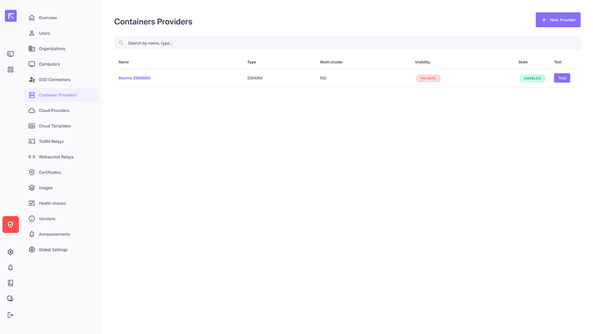Viewport: 593px width, 334px height.
Task: Open the Reemo SWARM1 provider link
Action: click(135, 78)
